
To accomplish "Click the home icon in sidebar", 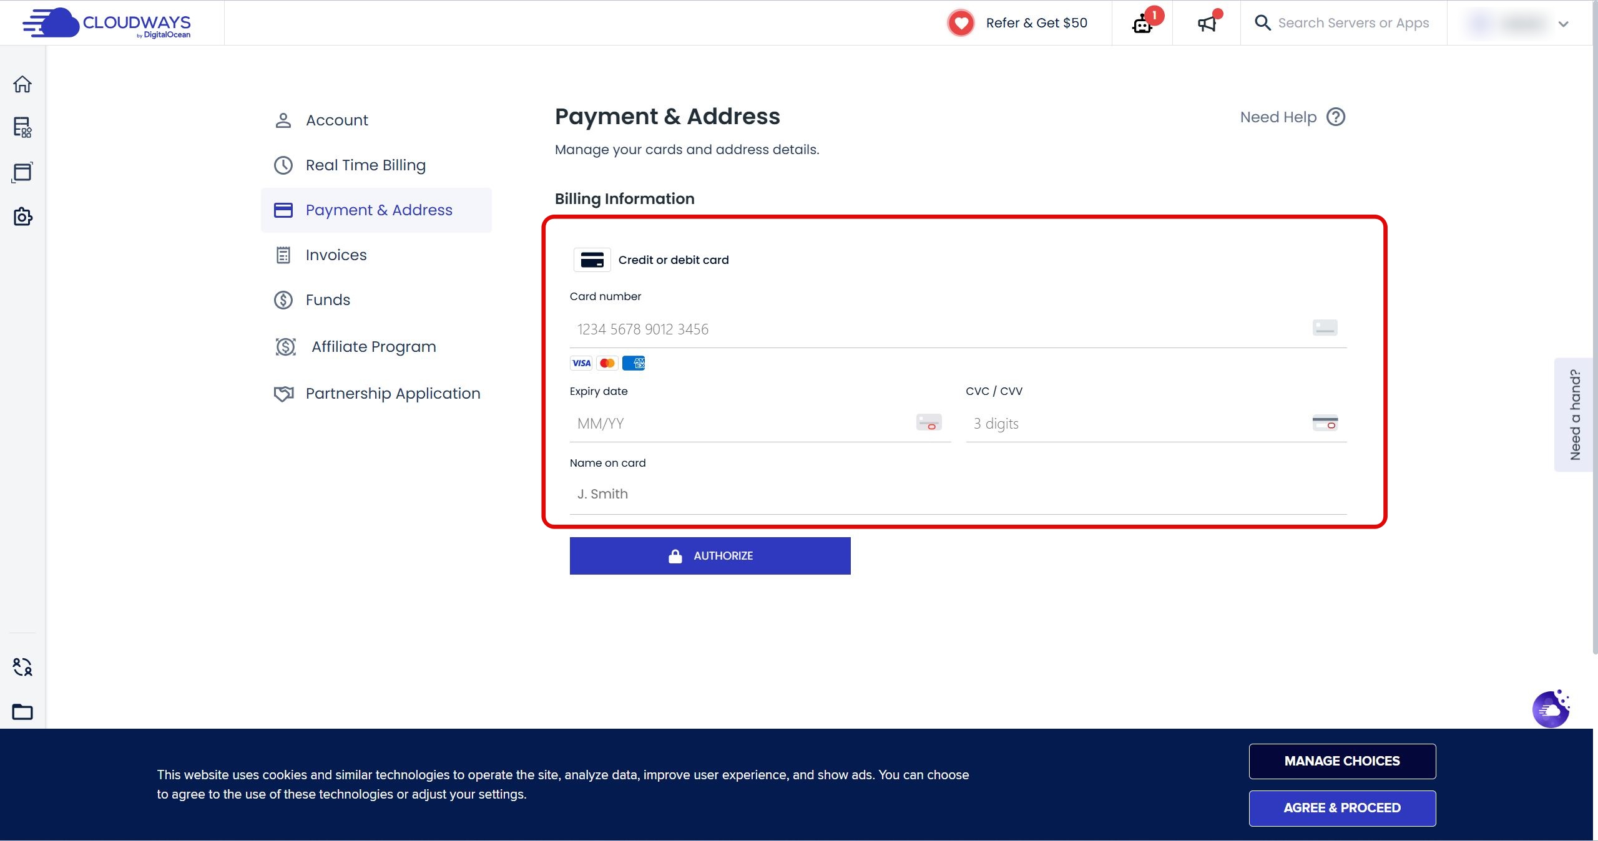I will click(x=22, y=84).
